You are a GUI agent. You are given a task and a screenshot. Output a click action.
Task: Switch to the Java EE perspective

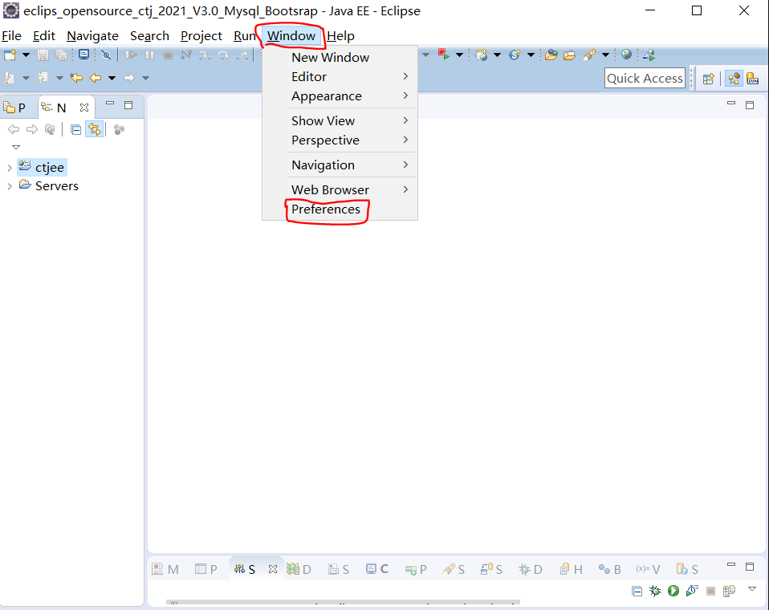click(x=734, y=79)
